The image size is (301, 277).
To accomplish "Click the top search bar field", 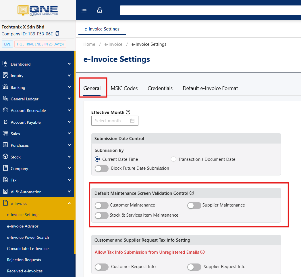I will pos(211,10).
